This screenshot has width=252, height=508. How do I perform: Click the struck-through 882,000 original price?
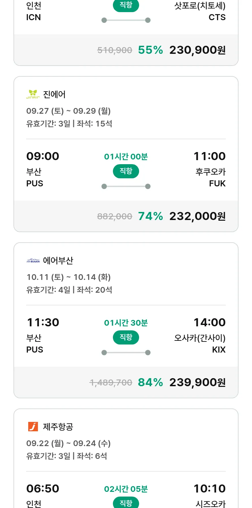[x=115, y=217]
